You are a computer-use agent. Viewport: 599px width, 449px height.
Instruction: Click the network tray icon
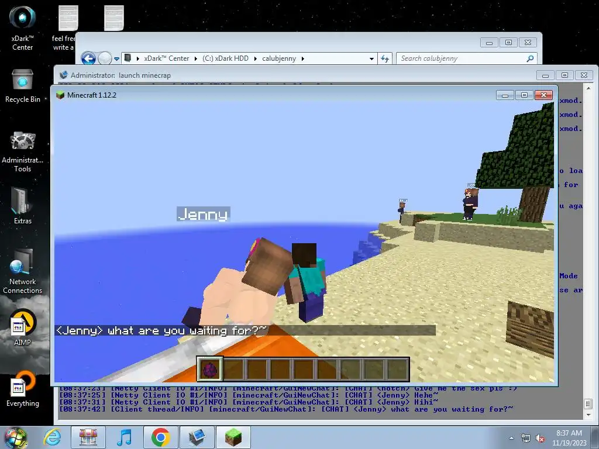(x=526, y=438)
